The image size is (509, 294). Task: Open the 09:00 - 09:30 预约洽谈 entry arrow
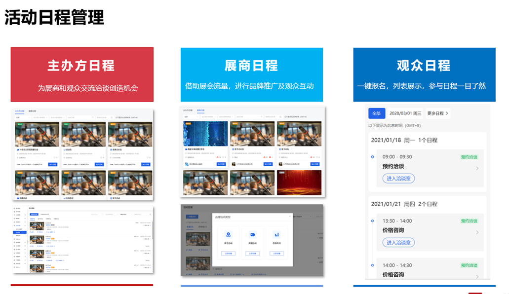click(x=477, y=168)
